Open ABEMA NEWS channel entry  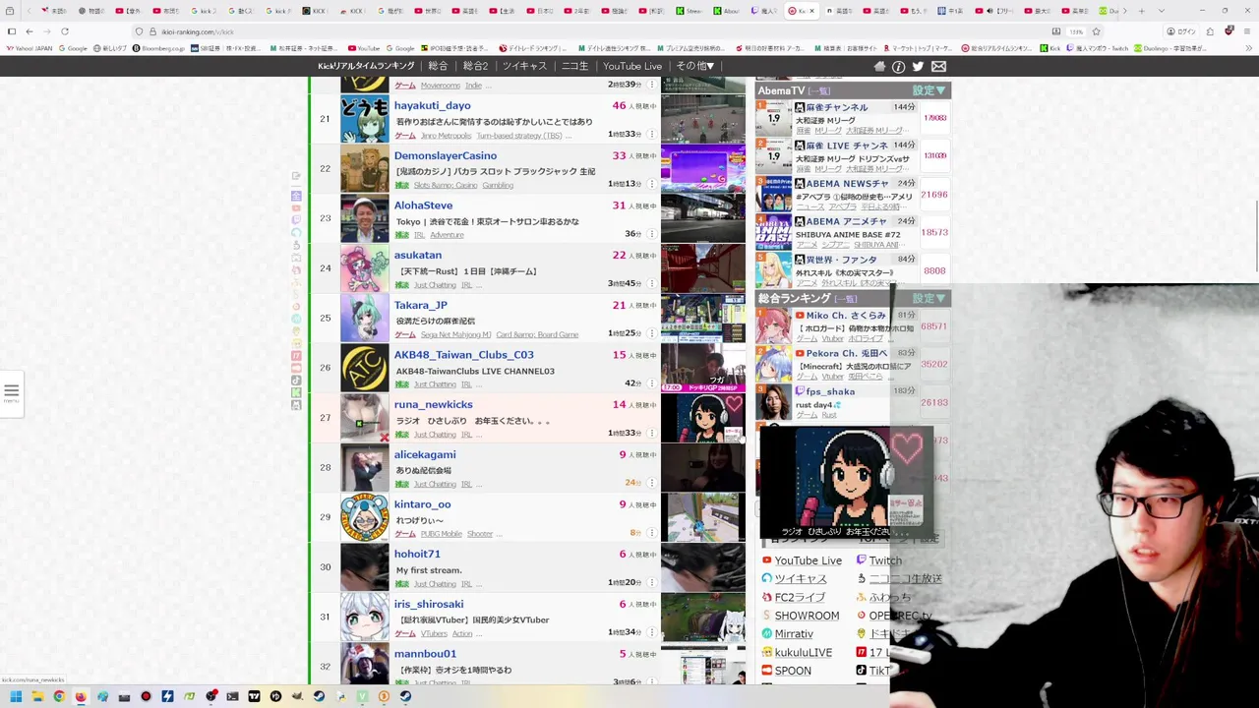pyautogui.click(x=852, y=194)
